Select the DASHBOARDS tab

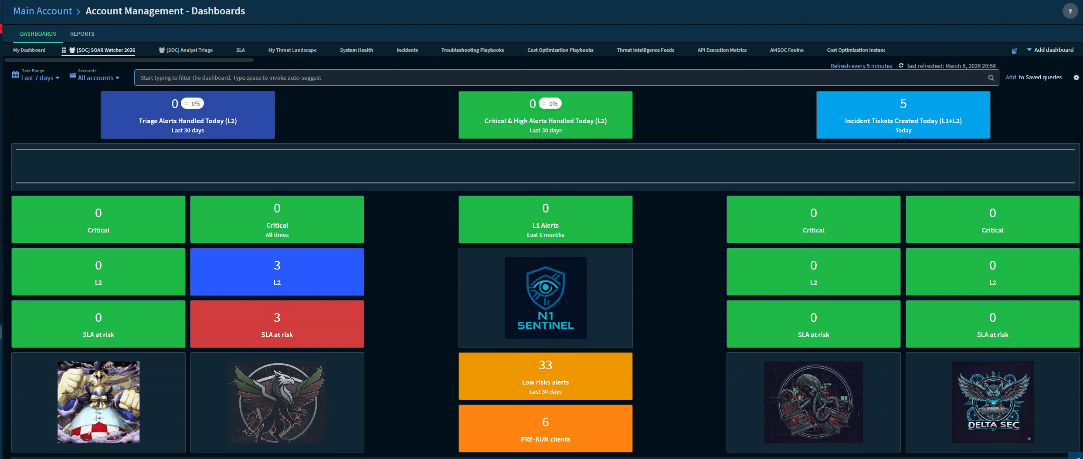pyautogui.click(x=38, y=34)
